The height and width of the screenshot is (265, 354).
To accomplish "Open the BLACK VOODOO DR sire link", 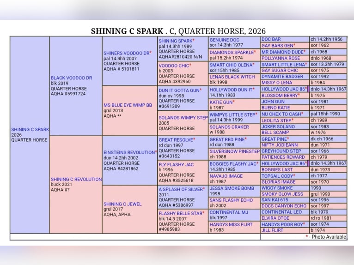I will [71, 78].
